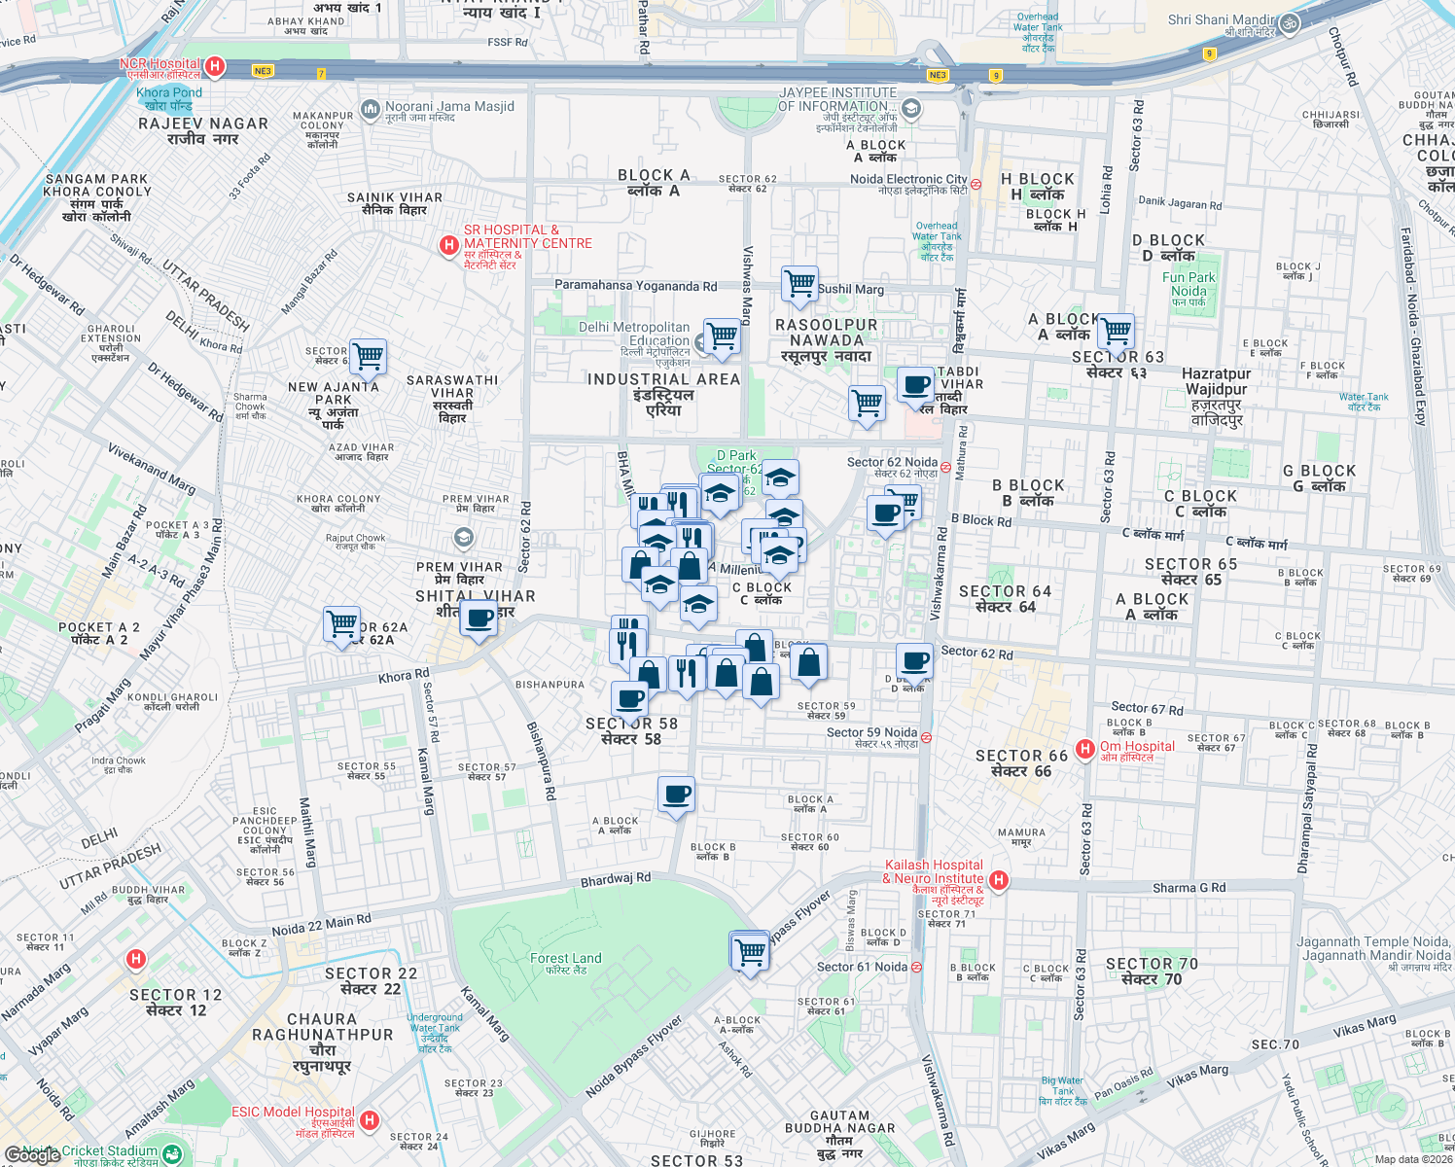The width and height of the screenshot is (1455, 1167).
Task: Click the shopping cart icon near Sector 63 A Block
Action: (1115, 331)
